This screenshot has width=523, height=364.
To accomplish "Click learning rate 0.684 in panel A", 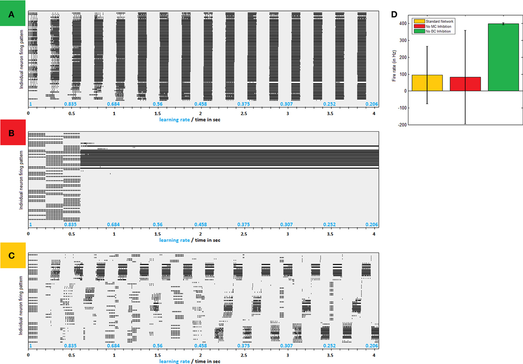I will point(113,104).
